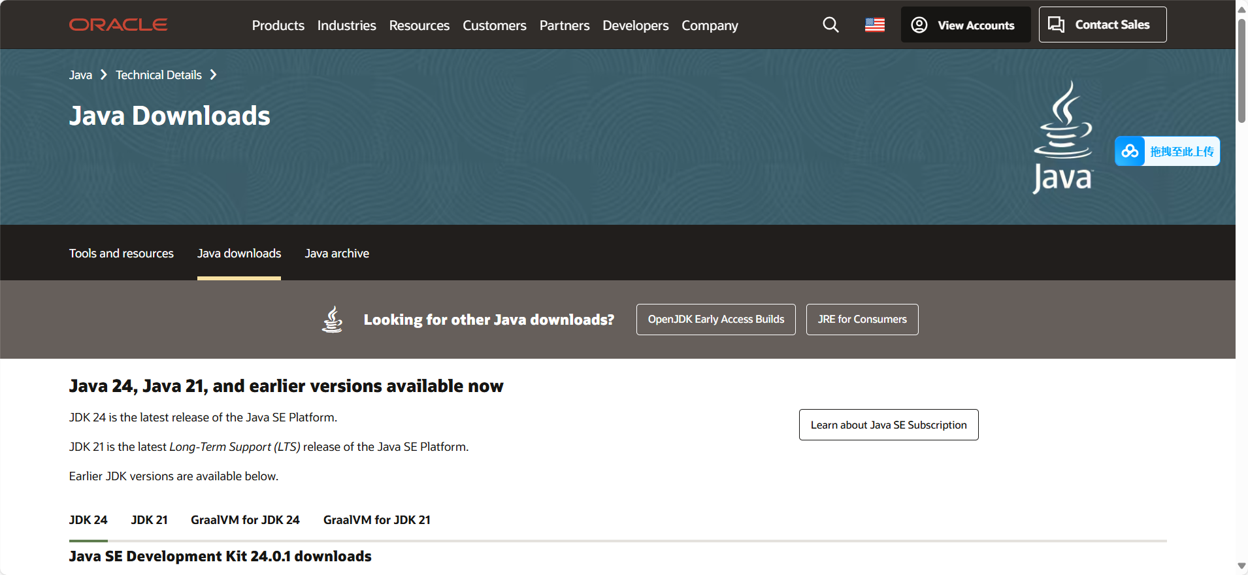
Task: Select the Java downloads tab
Action: tap(239, 254)
